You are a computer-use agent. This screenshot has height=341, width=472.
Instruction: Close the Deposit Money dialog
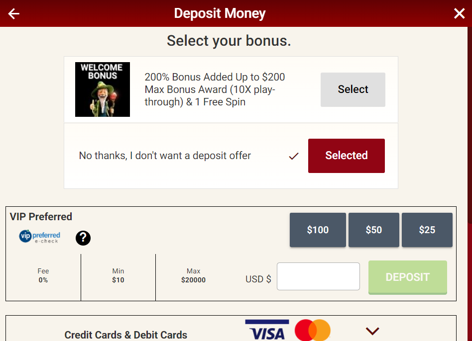[459, 13]
